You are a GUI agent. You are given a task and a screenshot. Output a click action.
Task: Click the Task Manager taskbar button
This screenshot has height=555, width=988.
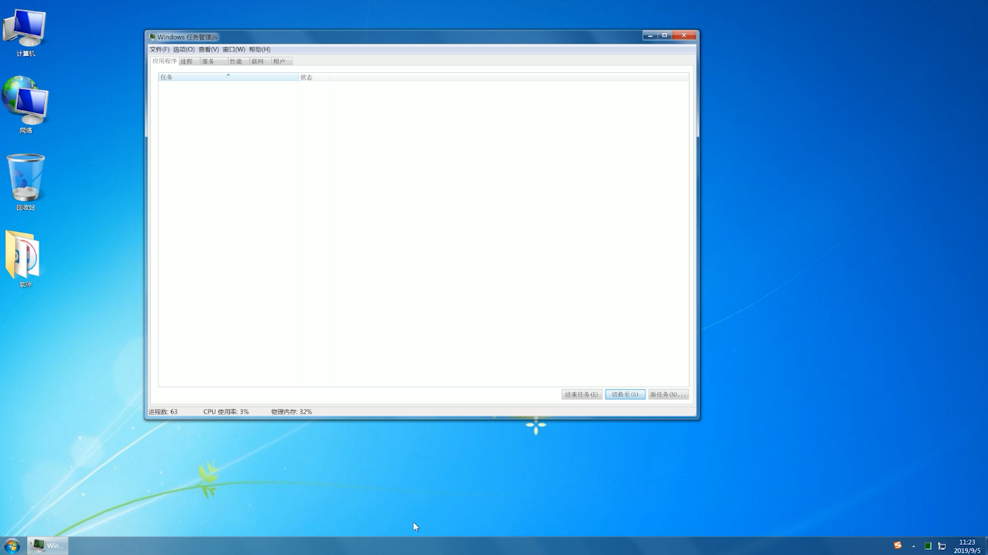coord(48,545)
